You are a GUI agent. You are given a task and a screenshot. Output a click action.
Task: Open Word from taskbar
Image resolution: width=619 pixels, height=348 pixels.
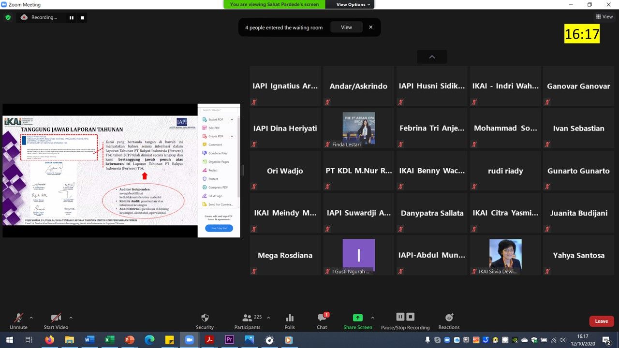[89, 340]
